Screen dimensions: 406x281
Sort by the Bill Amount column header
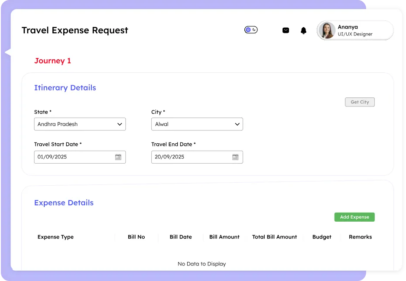pos(224,237)
